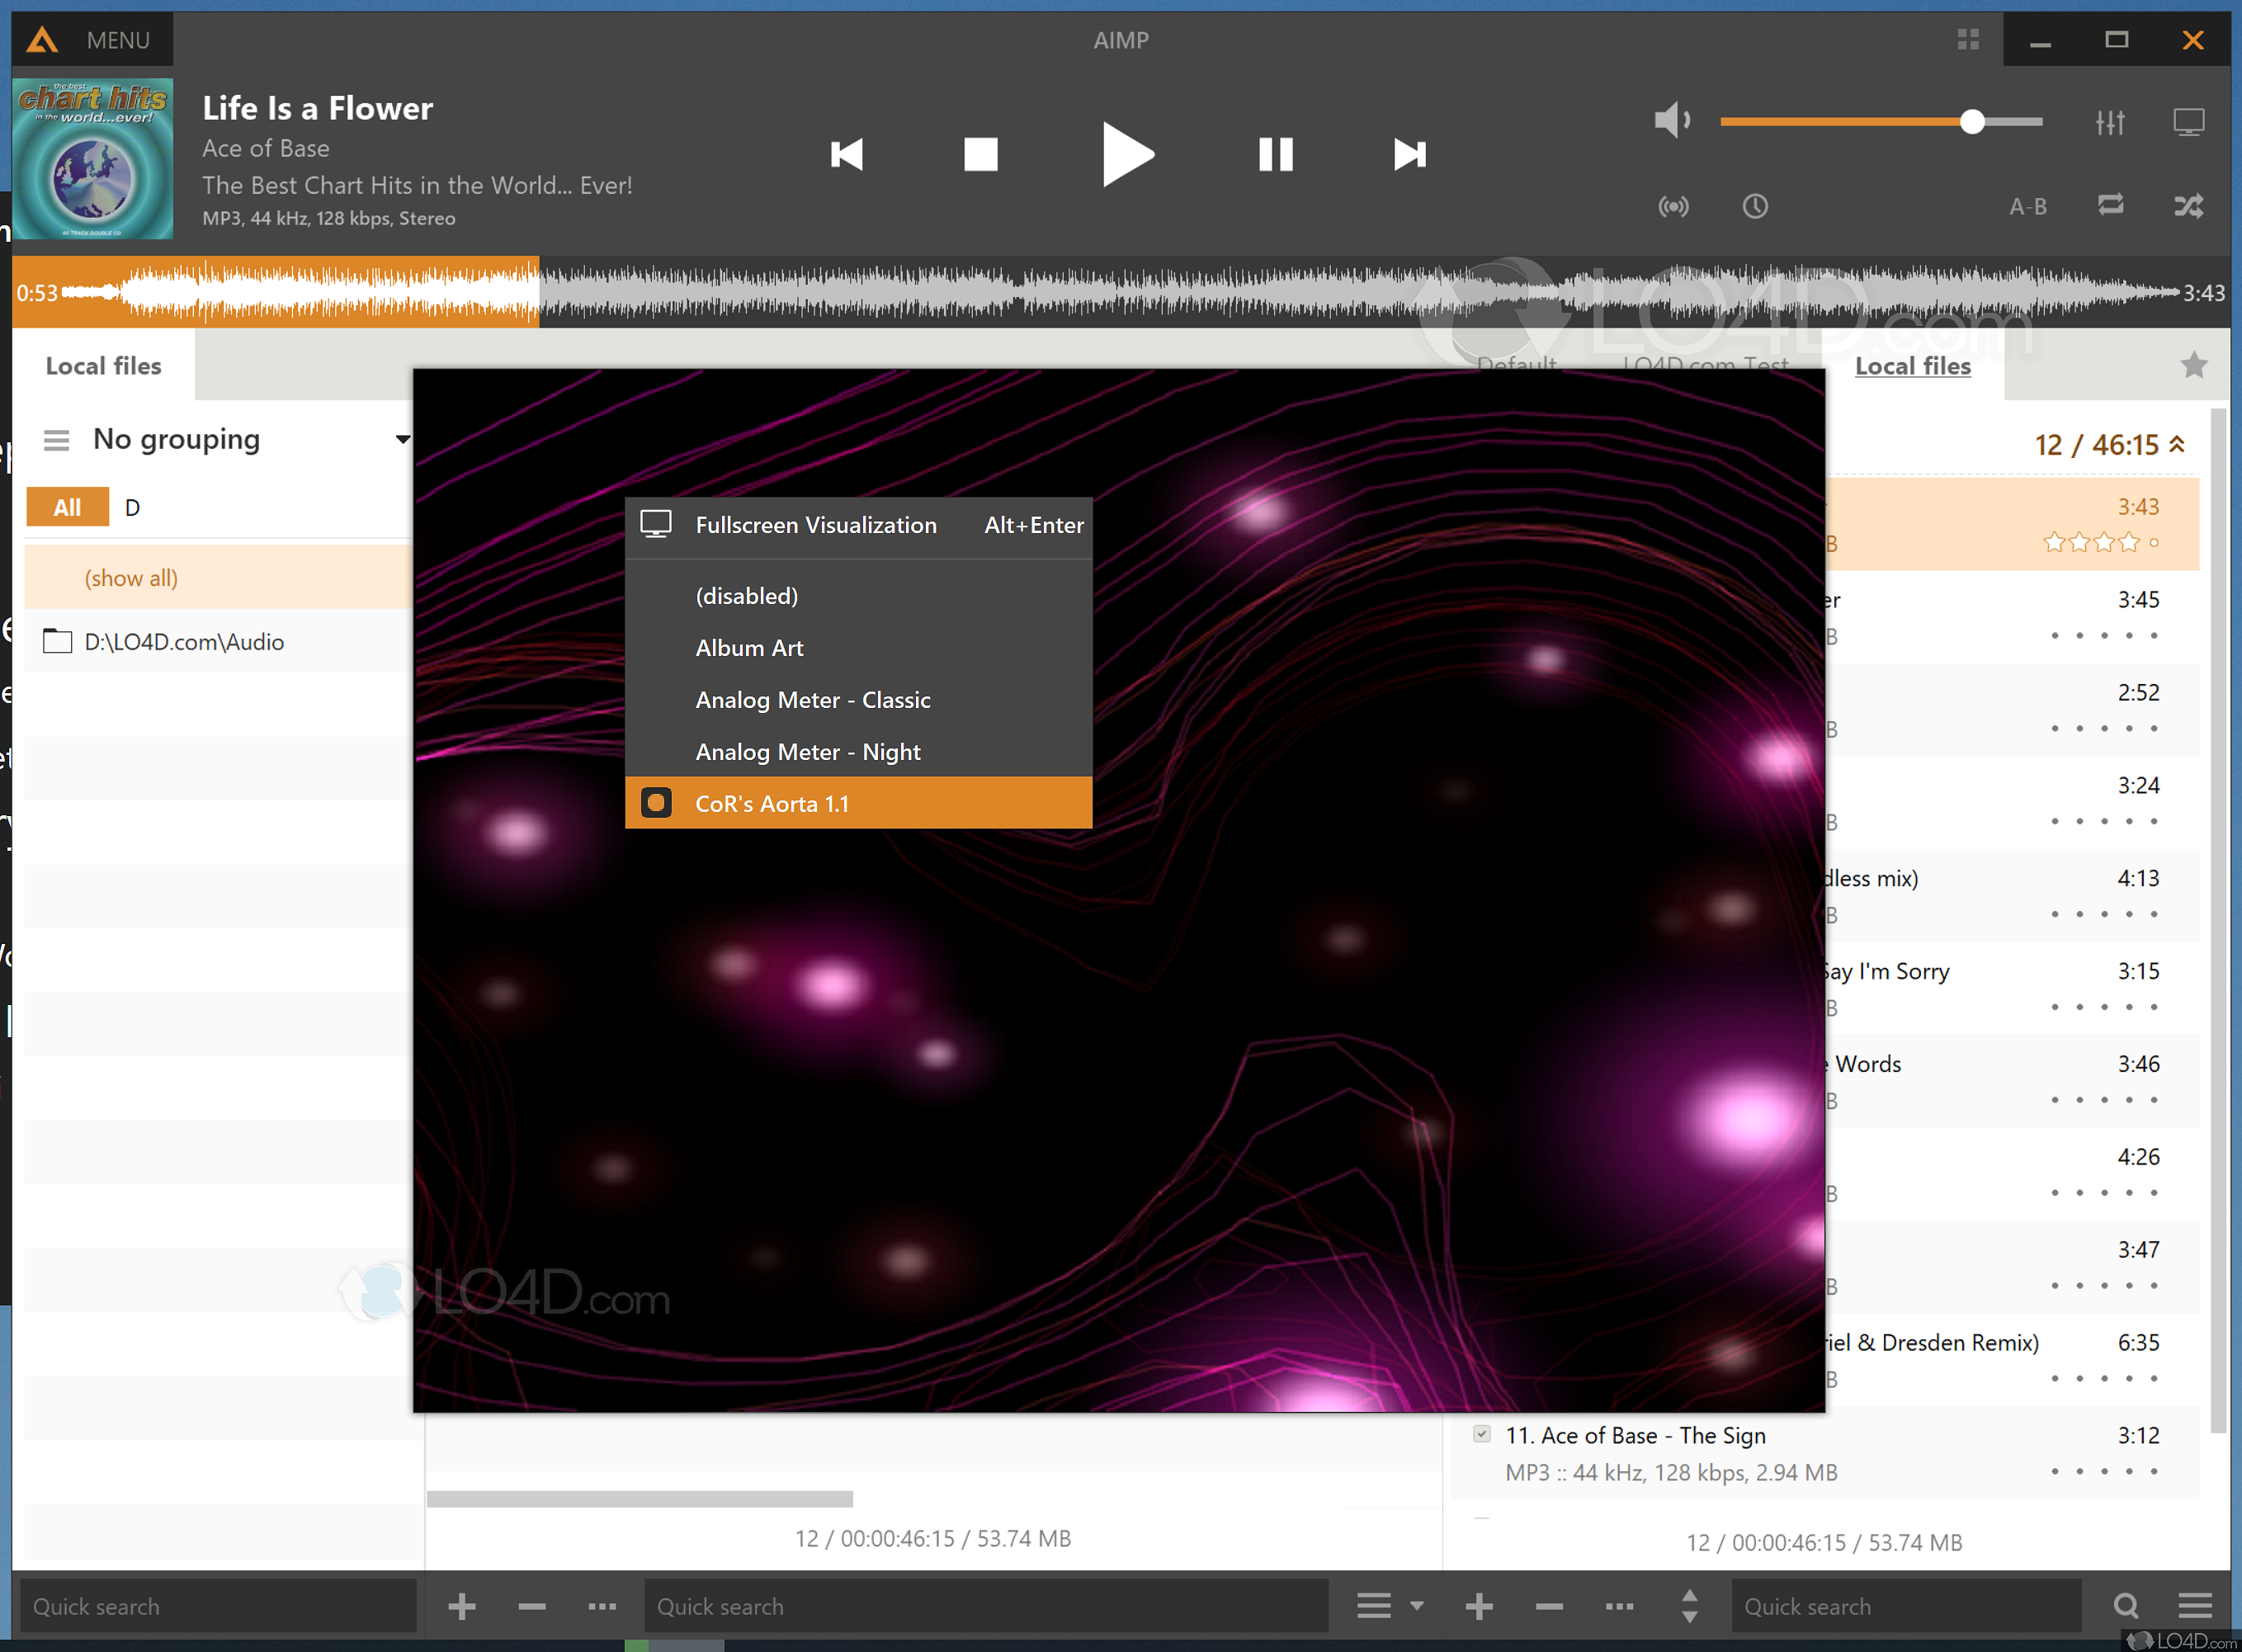Viewport: 2242px width, 1652px height.
Task: Click the album cover thumbnail
Action: point(93,158)
